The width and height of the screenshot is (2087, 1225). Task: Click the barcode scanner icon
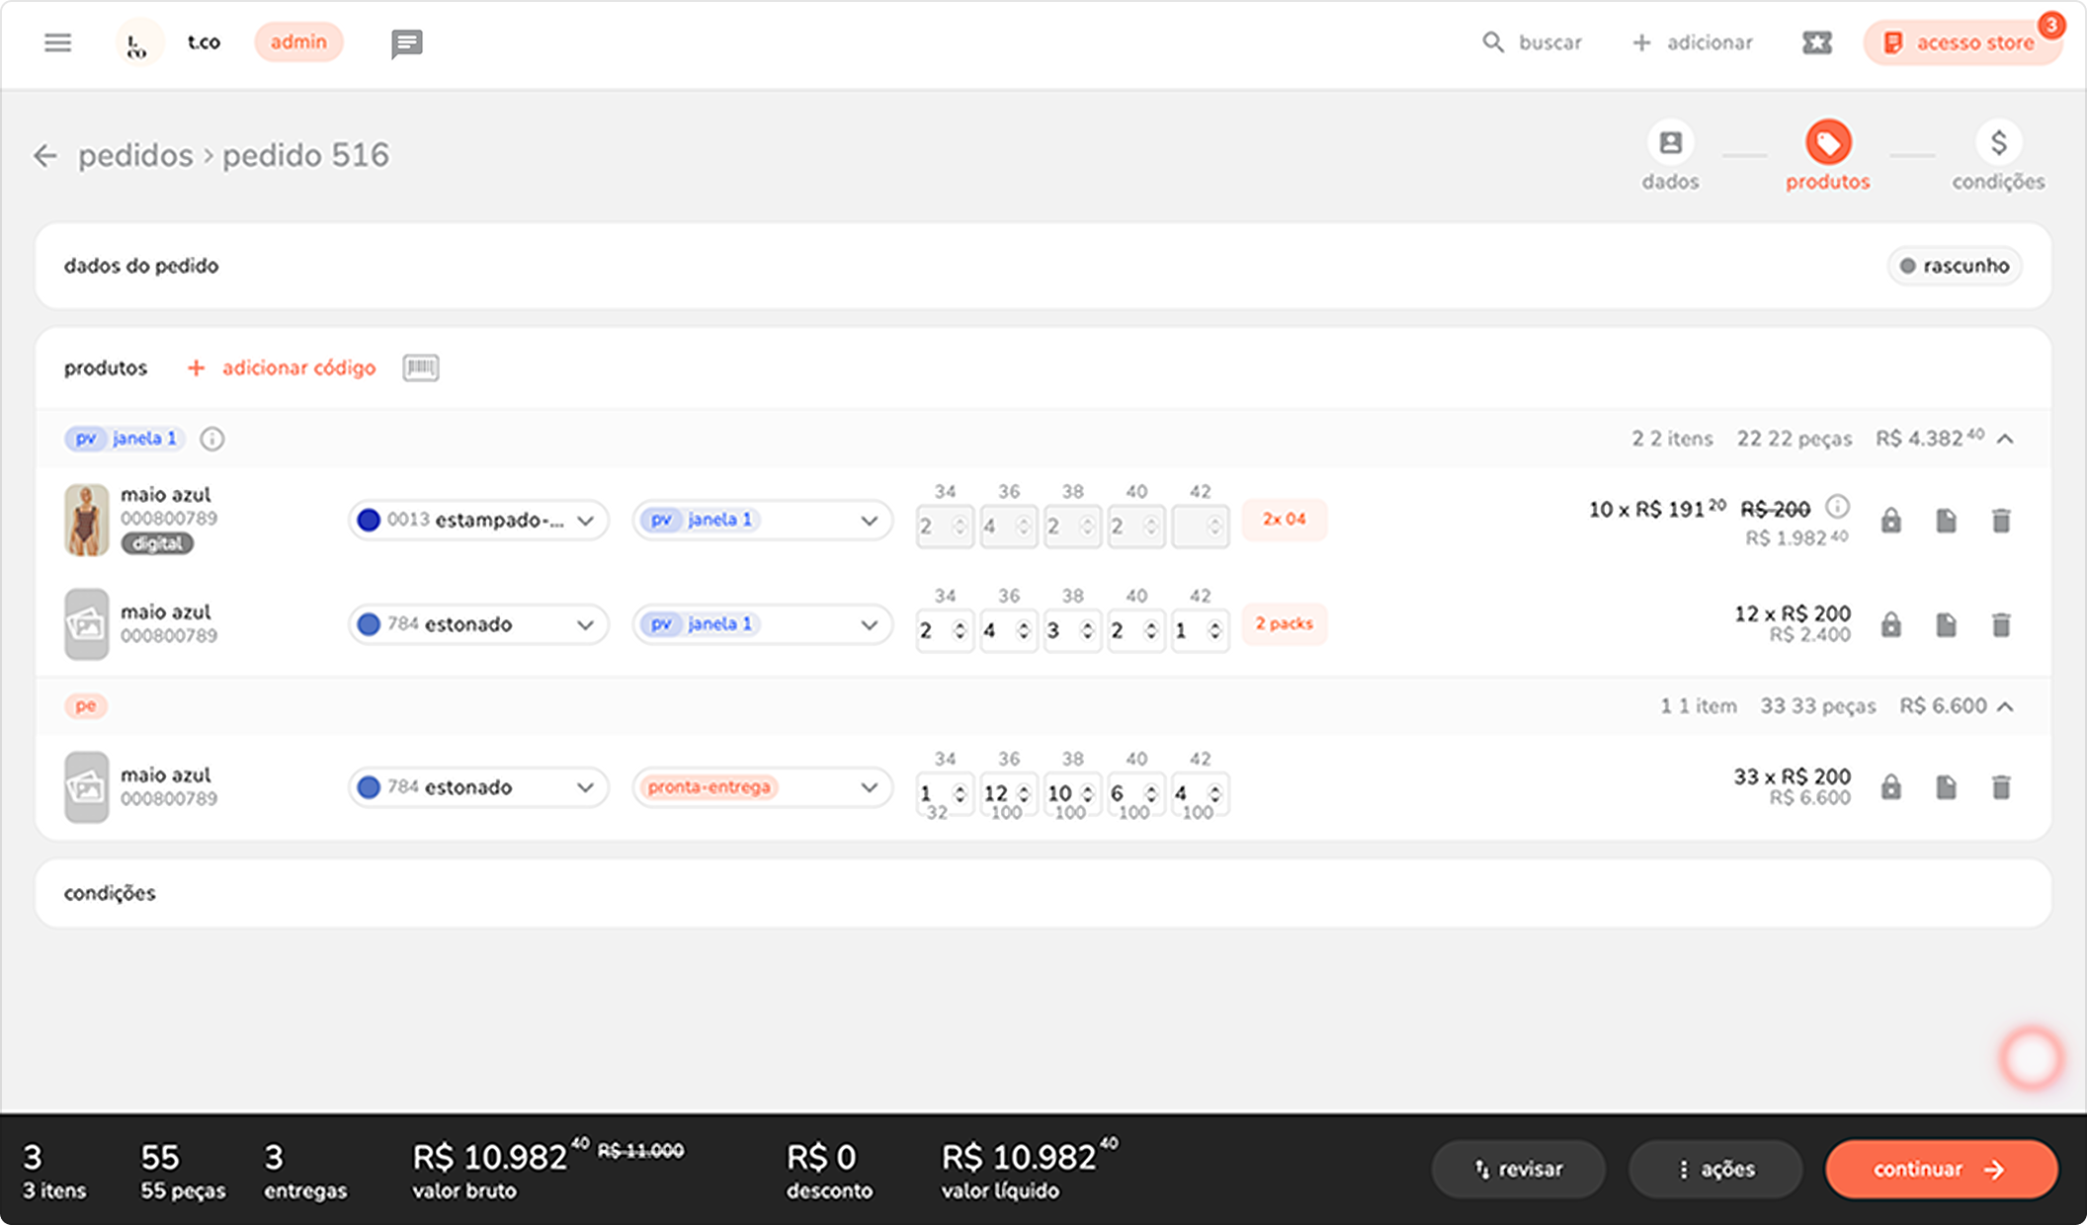tap(420, 367)
